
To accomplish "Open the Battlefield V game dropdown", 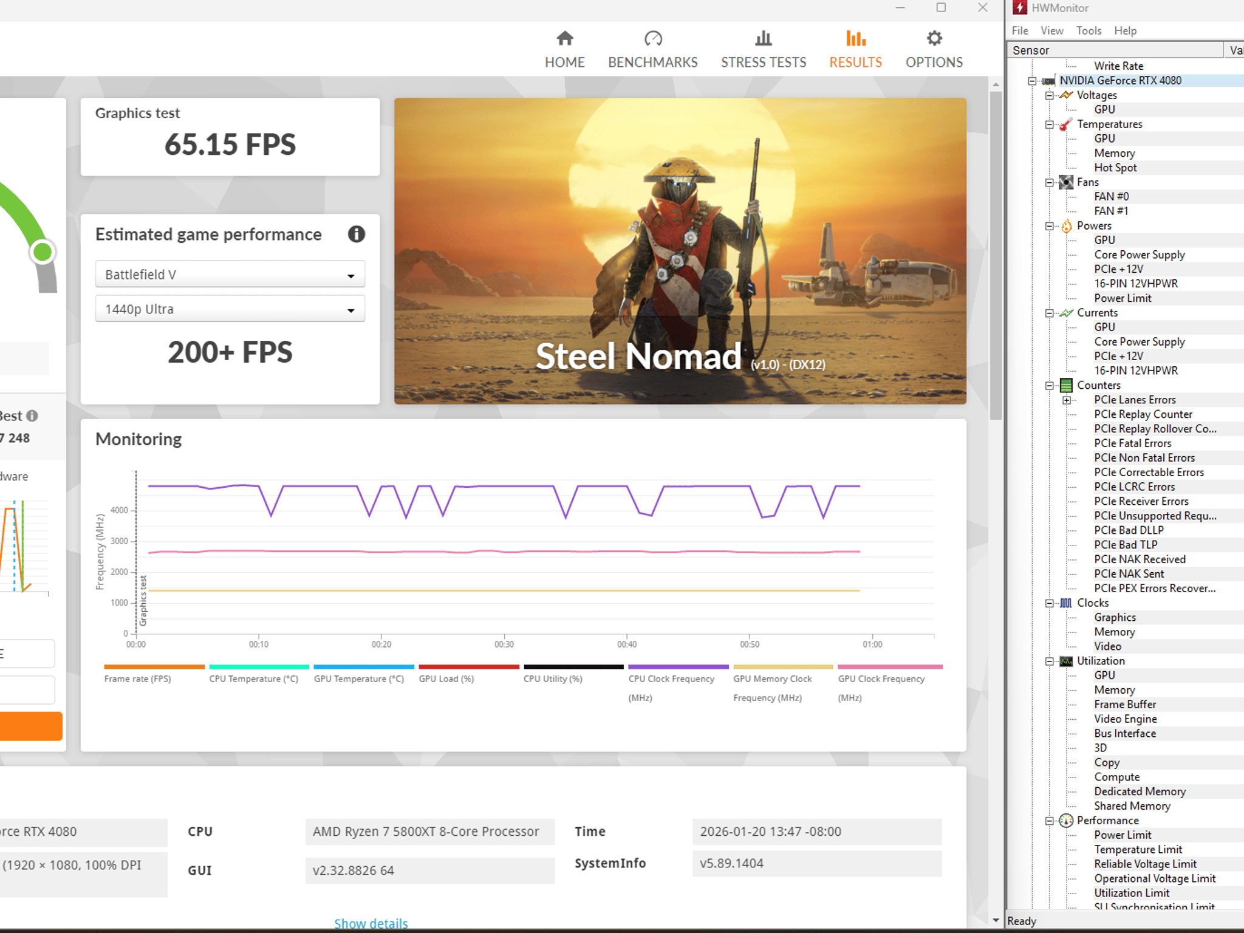I will click(x=230, y=275).
